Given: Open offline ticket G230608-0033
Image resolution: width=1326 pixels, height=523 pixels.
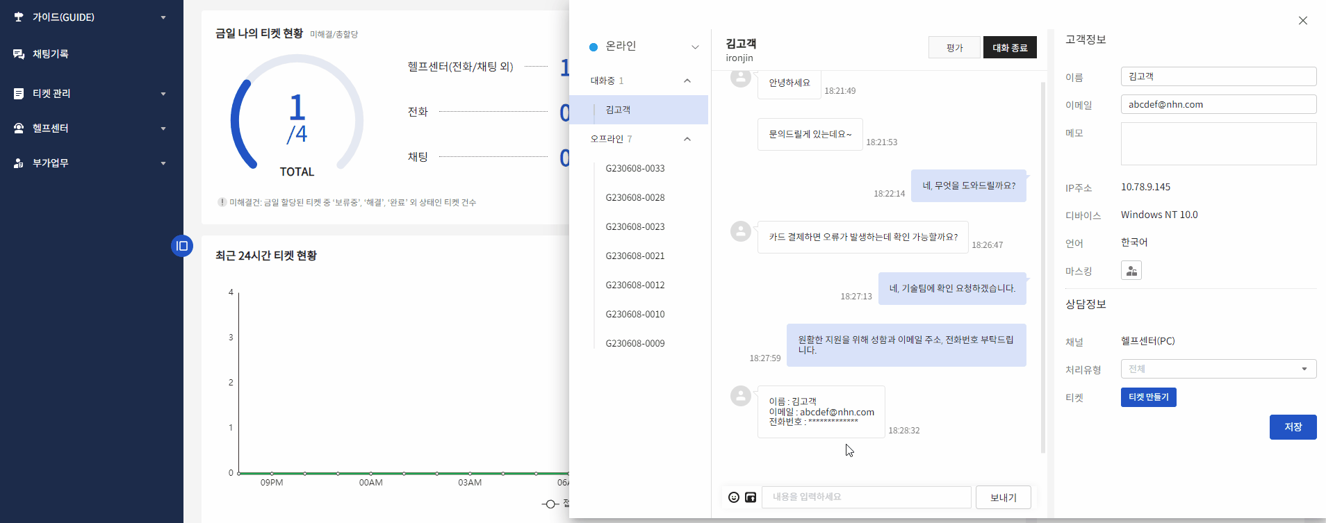Looking at the screenshot, I should click(x=635, y=168).
